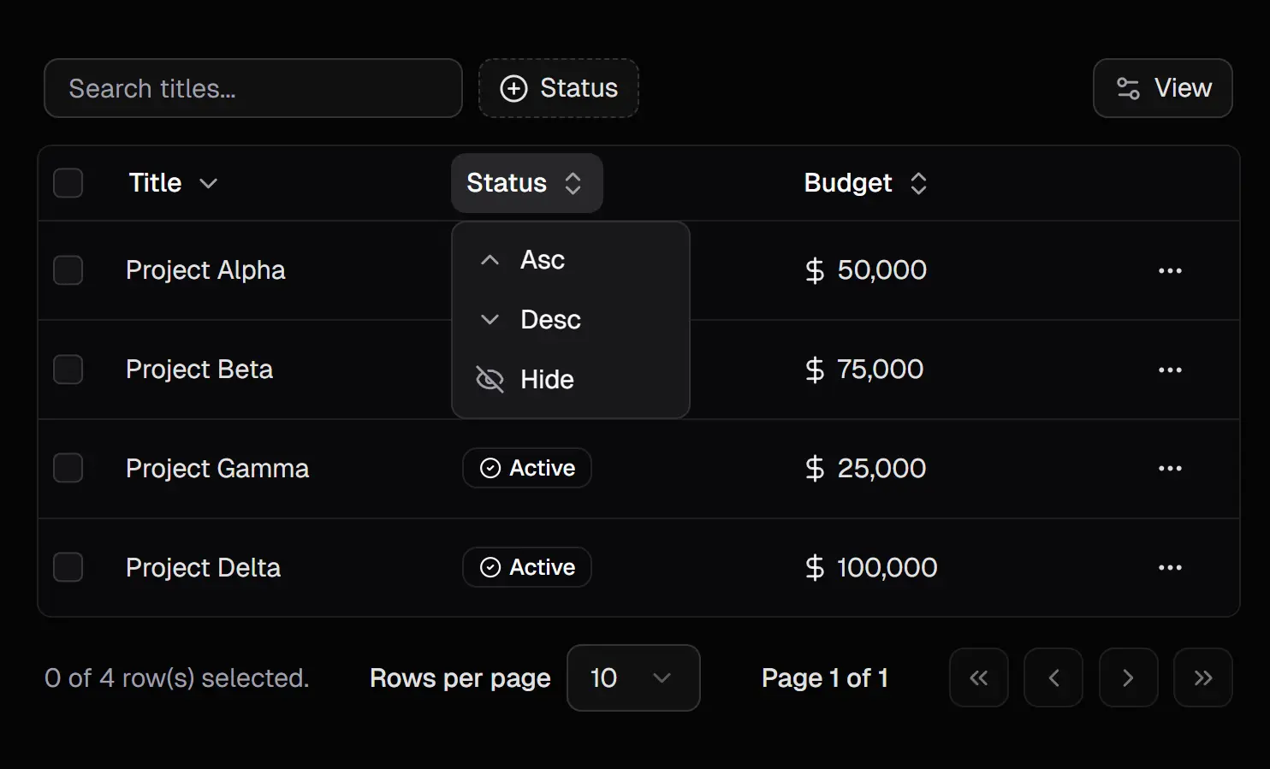Go to the next page arrow
Screen dimensions: 1270x769
pos(1128,678)
